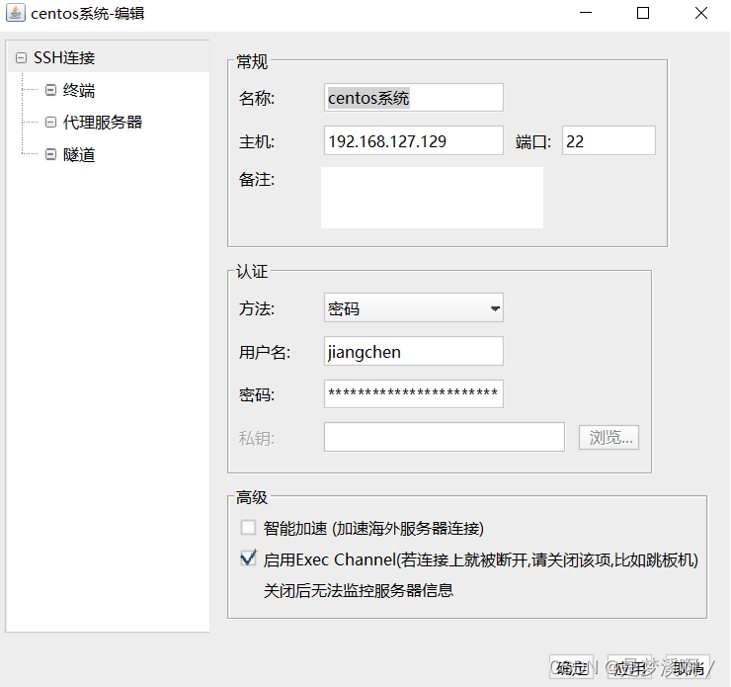The image size is (731, 687).
Task: Uncheck the 启用Exec Channel checkbox
Action: click(x=248, y=558)
